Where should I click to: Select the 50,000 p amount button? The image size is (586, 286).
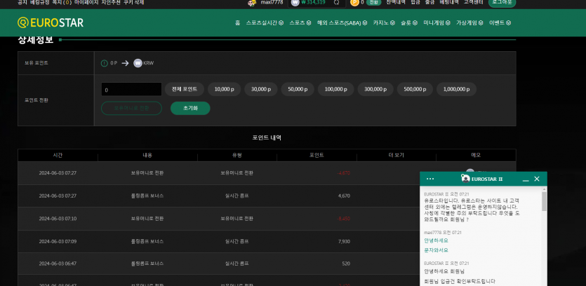pyautogui.click(x=298, y=89)
